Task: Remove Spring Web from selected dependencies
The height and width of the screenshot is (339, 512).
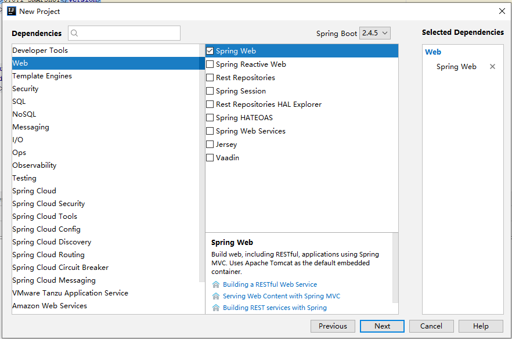Action: point(492,67)
